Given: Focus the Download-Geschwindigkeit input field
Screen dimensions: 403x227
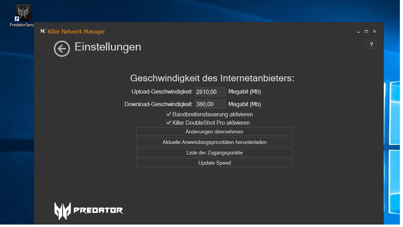Looking at the screenshot, I should 210,104.
